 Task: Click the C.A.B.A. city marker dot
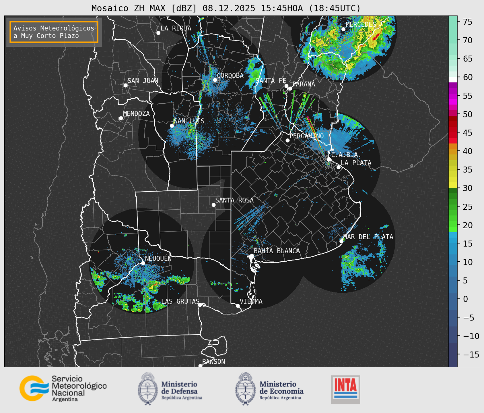point(329,159)
